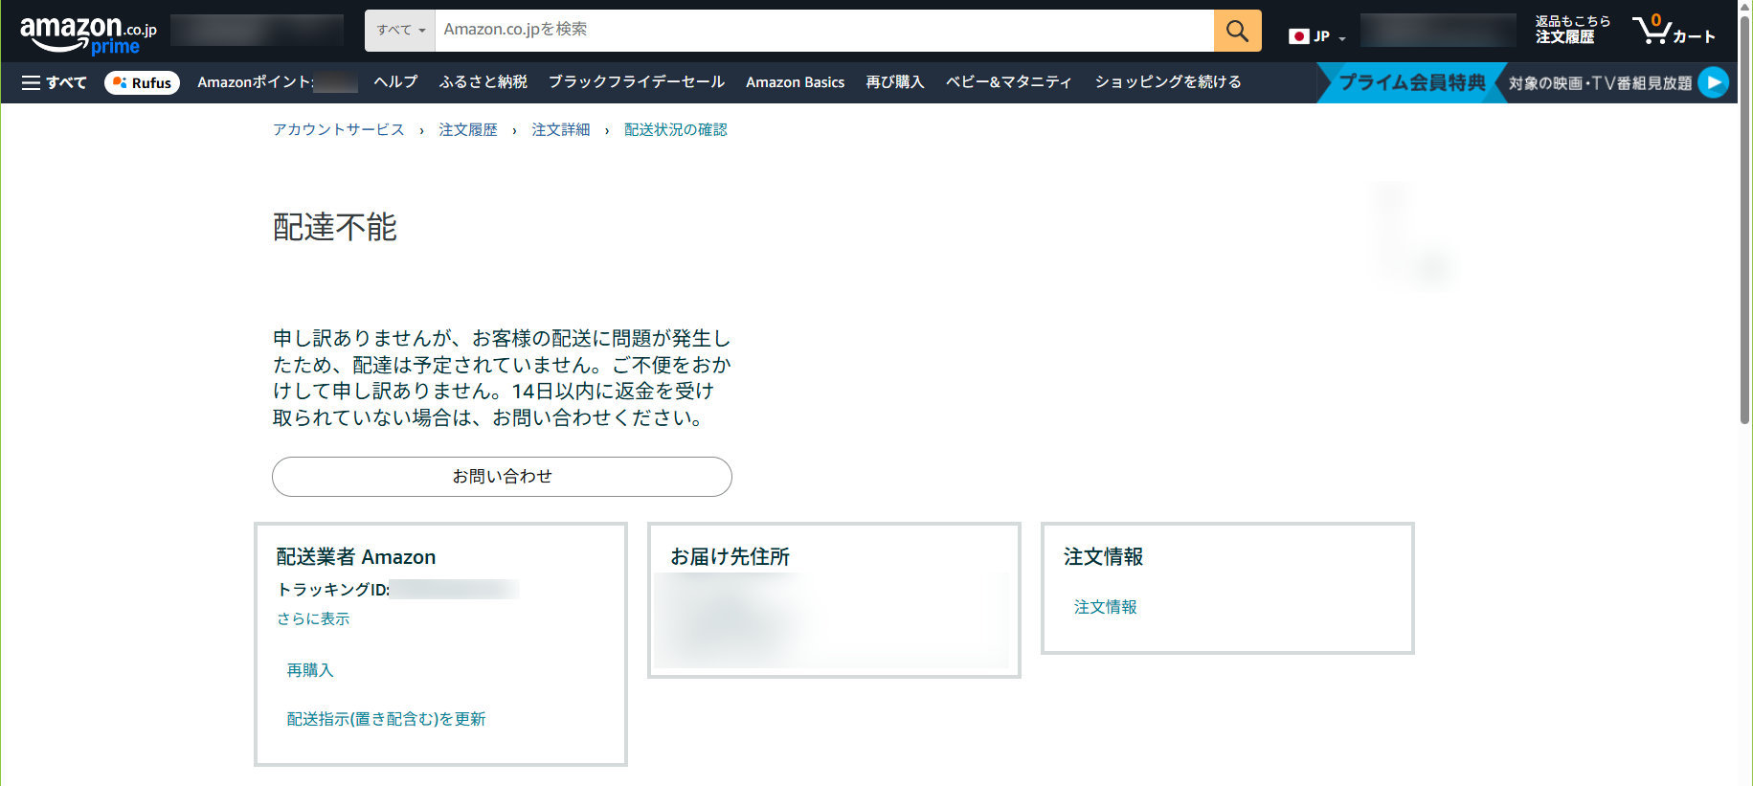Click the 再購入 link
The height and width of the screenshot is (786, 1753).
coord(310,670)
